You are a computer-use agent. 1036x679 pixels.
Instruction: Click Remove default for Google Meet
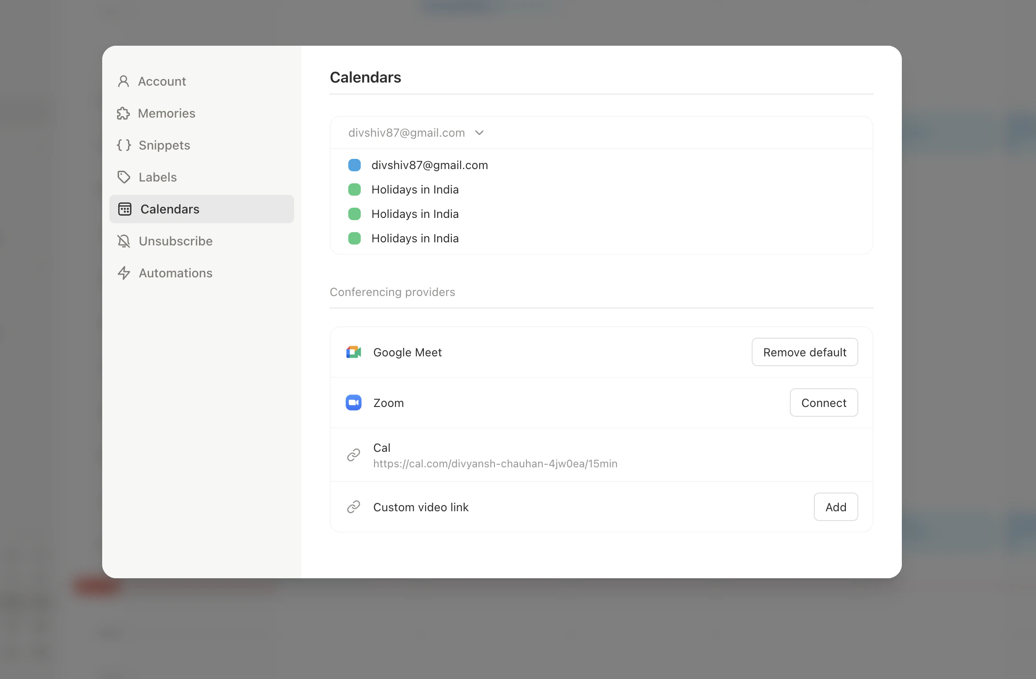point(805,352)
